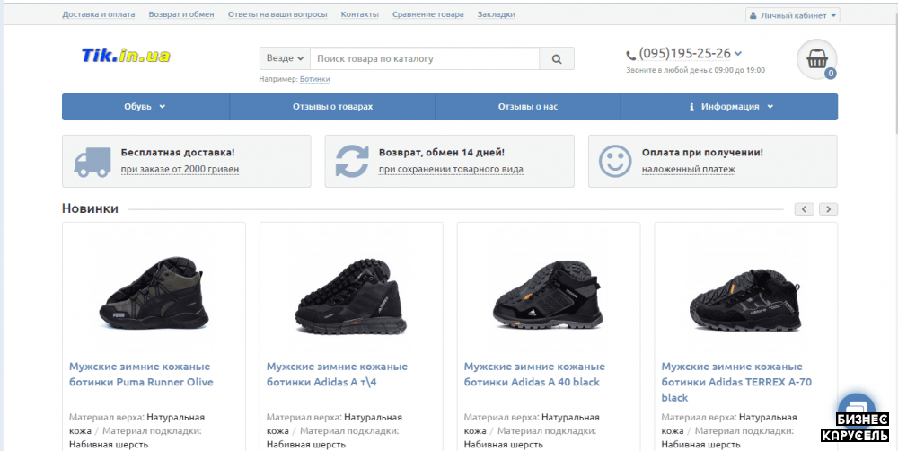The height and width of the screenshot is (451, 898).
Task: Click the free delivery truck icon
Action: pyautogui.click(x=92, y=161)
